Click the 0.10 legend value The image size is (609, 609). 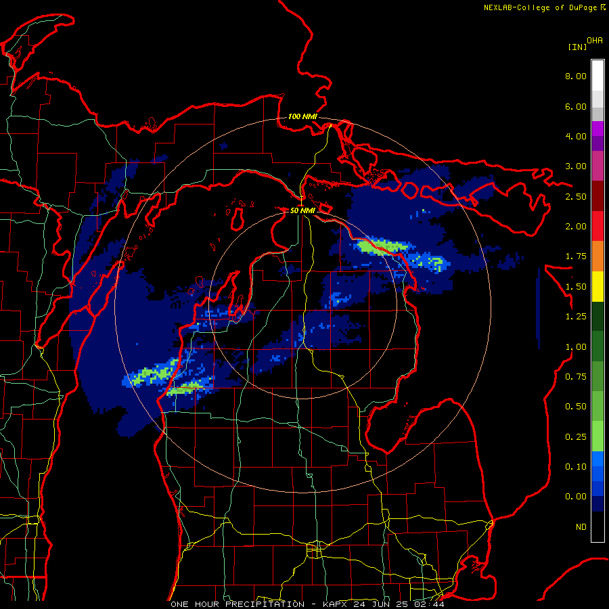(576, 467)
